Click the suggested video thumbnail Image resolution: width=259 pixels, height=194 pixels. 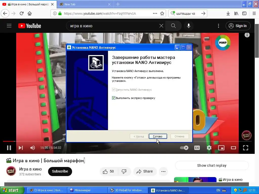coord(195,180)
